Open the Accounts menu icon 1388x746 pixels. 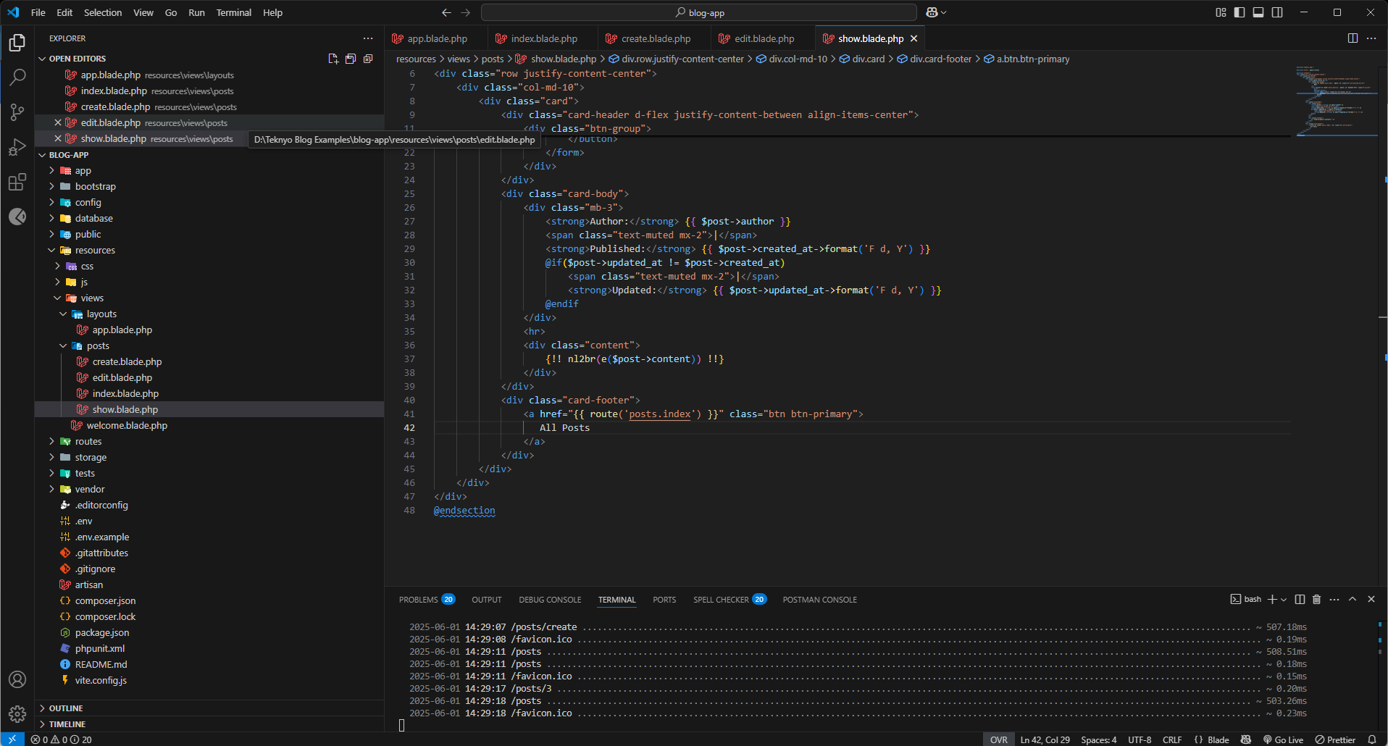pyautogui.click(x=17, y=679)
